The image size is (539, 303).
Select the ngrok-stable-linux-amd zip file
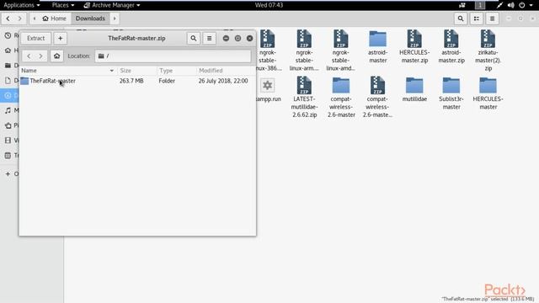pyautogui.click(x=340, y=50)
